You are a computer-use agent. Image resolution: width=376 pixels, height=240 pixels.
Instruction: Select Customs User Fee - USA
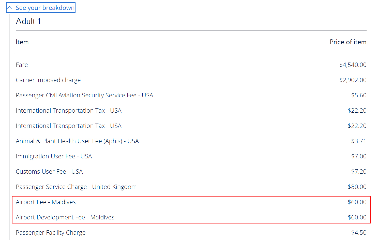pos(49,172)
